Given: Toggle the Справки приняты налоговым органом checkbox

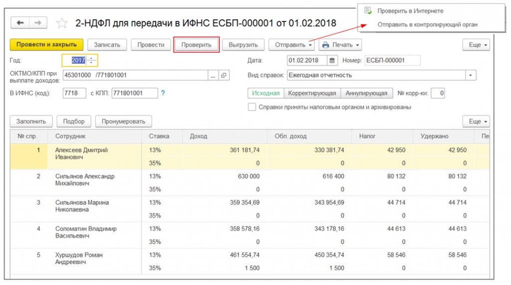Looking at the screenshot, I should 252,107.
